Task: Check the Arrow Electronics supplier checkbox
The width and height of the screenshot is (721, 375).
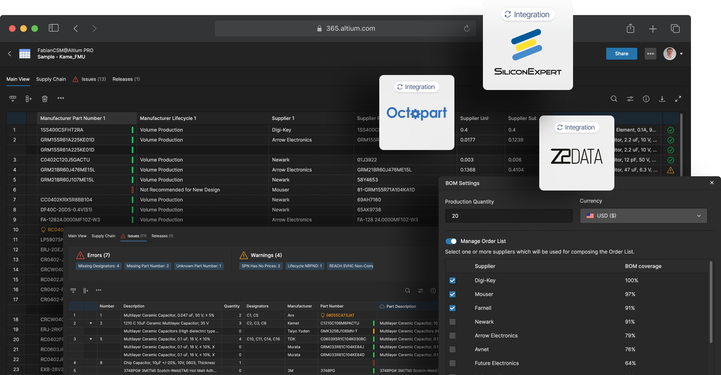Action: click(453, 336)
